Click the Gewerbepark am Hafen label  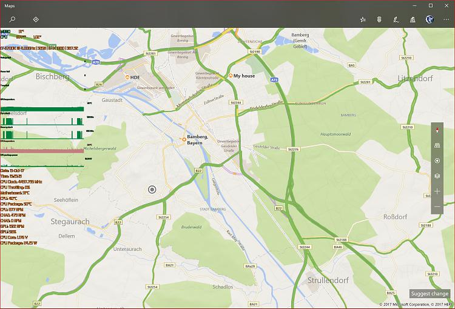156,87
